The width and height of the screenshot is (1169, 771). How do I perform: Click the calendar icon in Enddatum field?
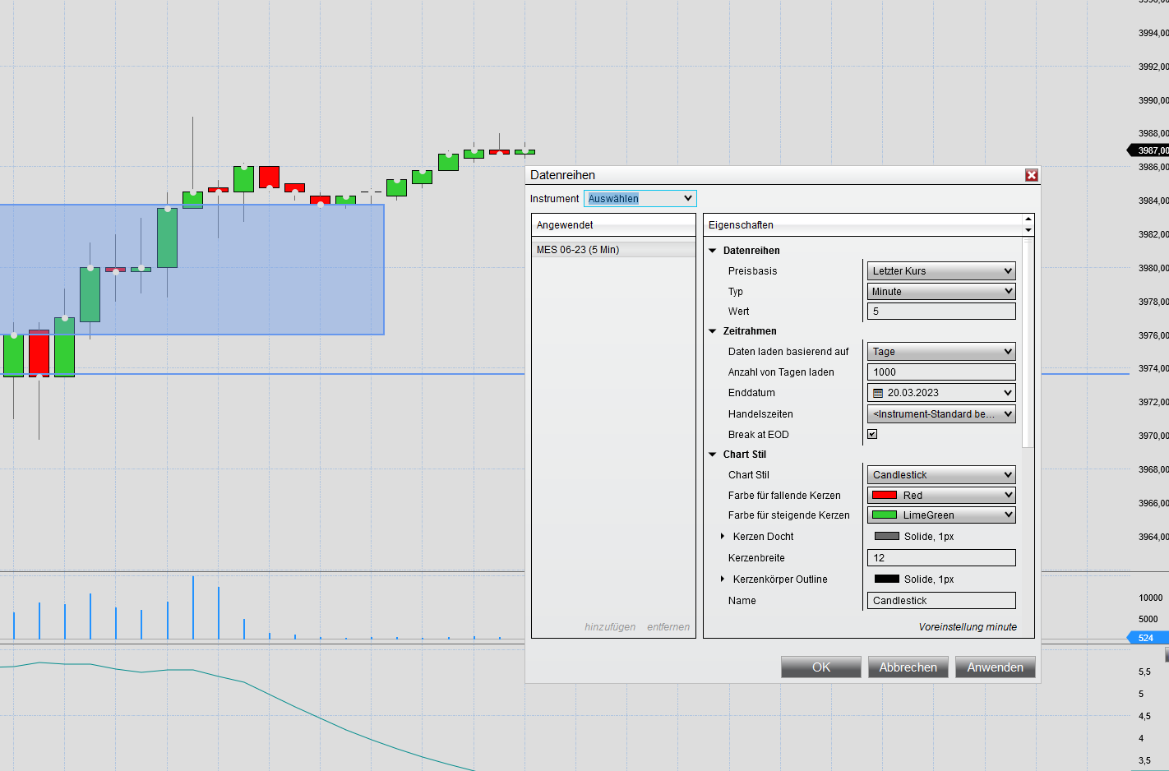pyautogui.click(x=878, y=394)
